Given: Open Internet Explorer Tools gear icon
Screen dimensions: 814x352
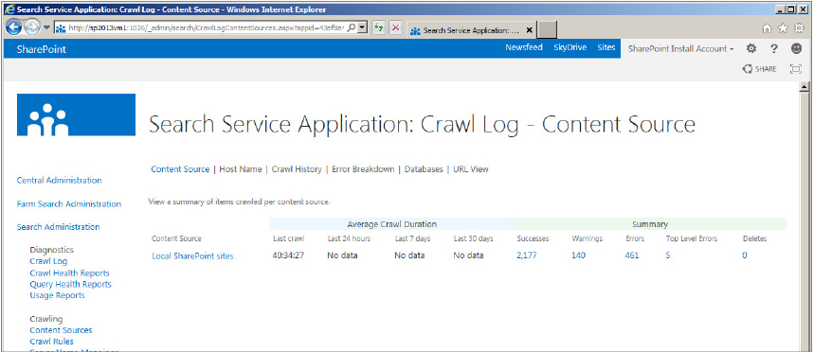Looking at the screenshot, I should (799, 29).
